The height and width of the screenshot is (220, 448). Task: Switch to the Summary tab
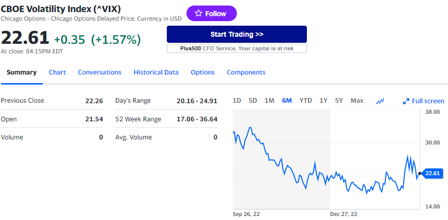[x=22, y=72]
